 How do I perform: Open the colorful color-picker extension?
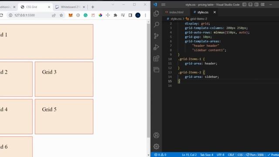[x=100, y=15]
